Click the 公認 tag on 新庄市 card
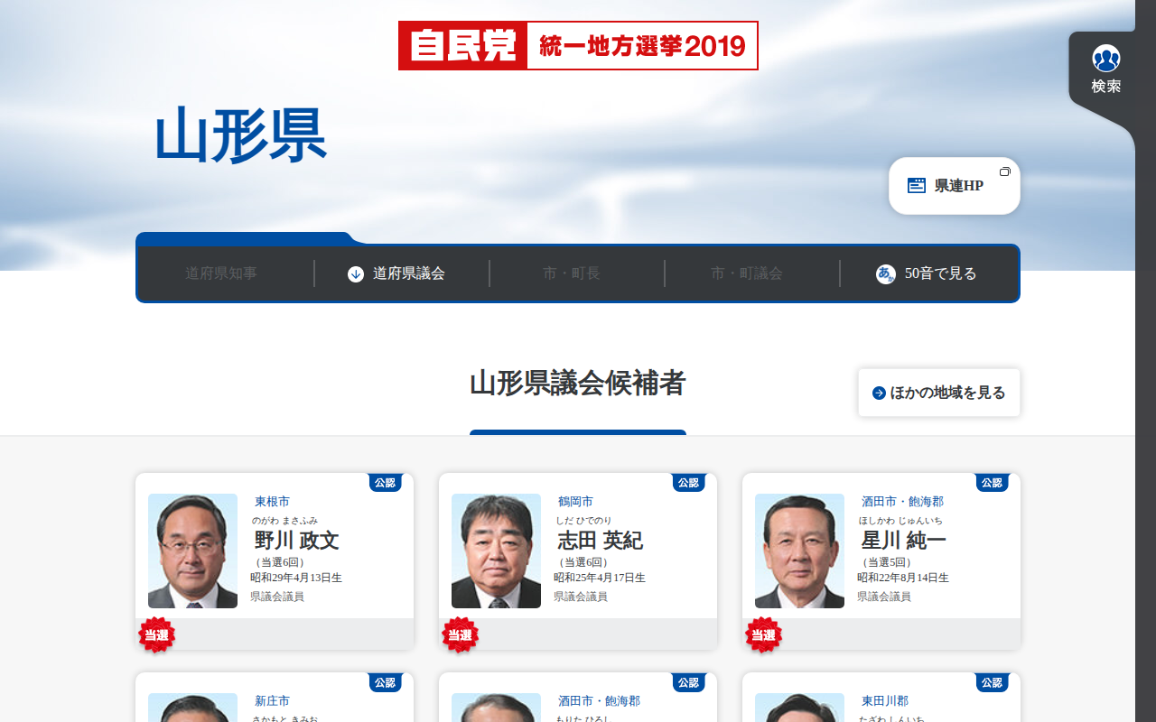 pyautogui.click(x=386, y=682)
